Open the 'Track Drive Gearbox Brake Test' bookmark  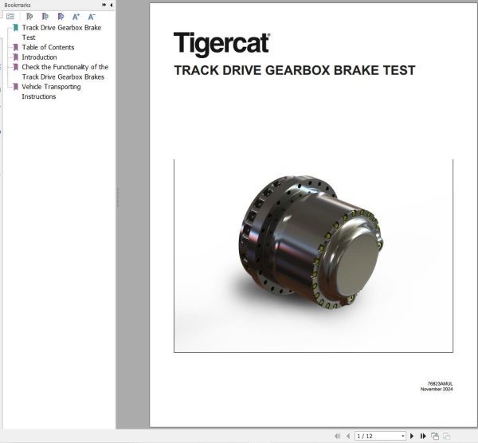point(61,33)
